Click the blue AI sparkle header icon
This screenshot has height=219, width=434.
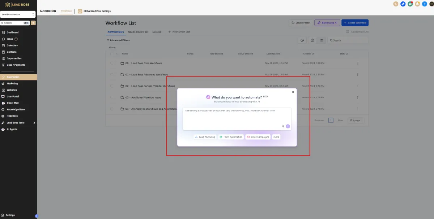click(x=403, y=4)
